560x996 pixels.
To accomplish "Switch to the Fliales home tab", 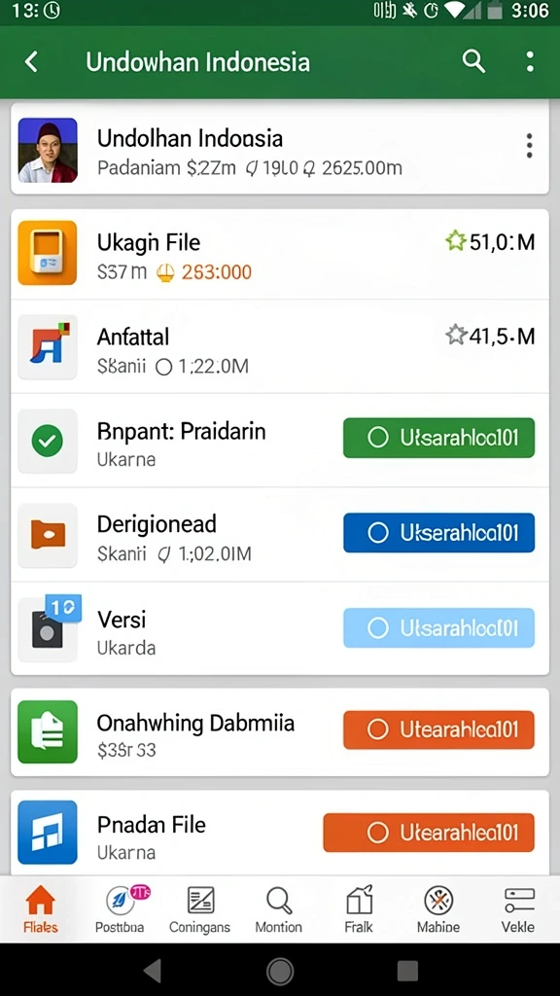I will [x=41, y=909].
